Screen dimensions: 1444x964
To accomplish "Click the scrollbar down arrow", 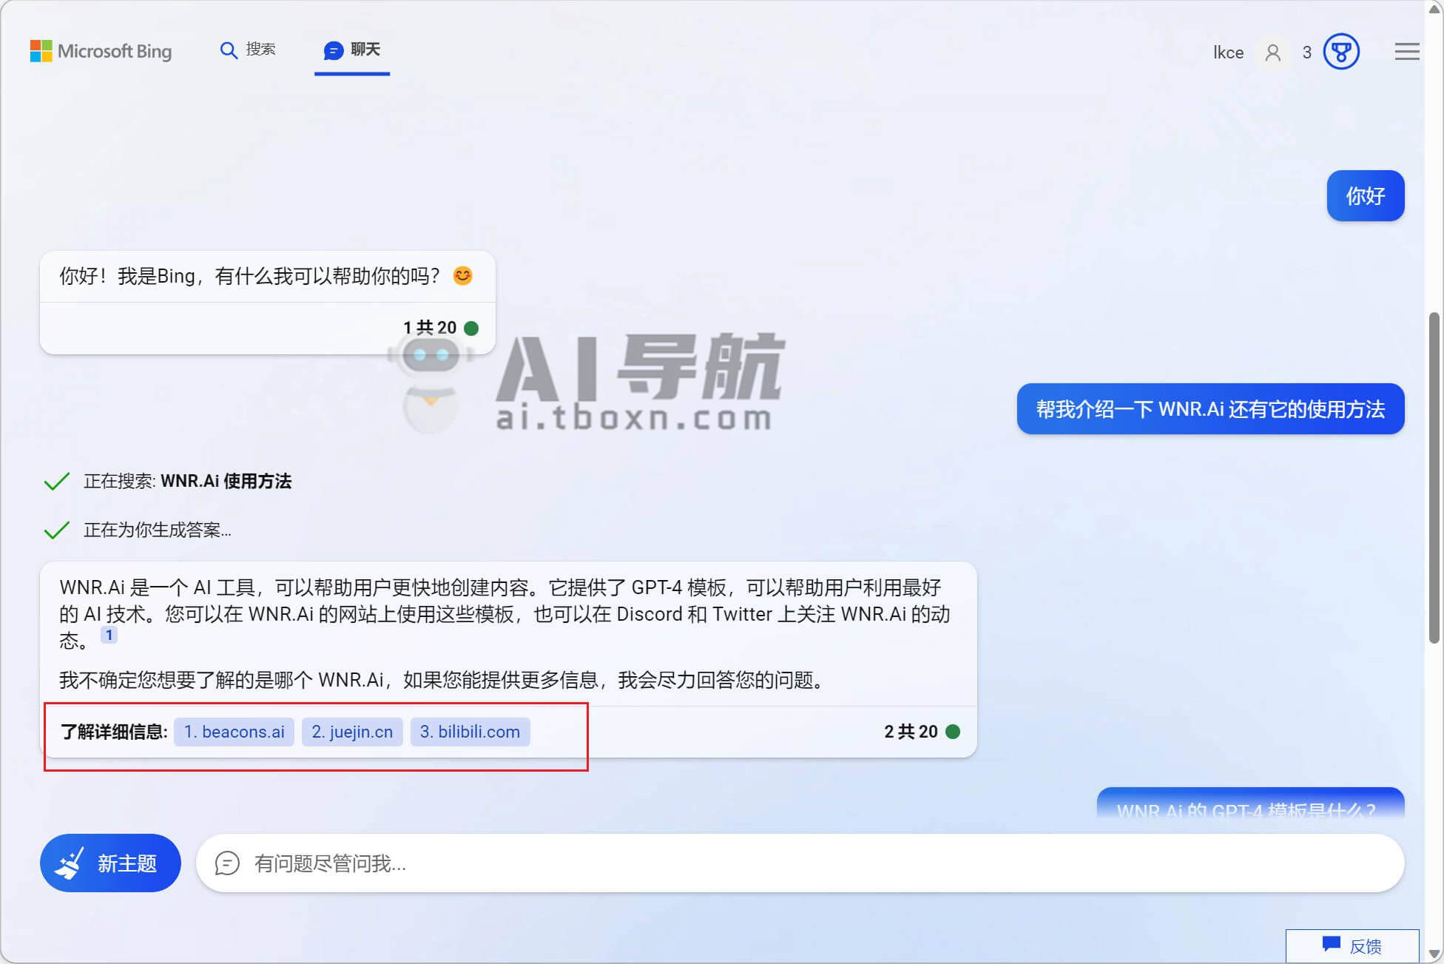I will (1434, 954).
